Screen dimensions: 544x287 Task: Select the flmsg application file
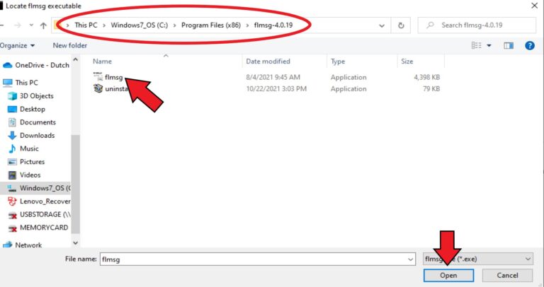tap(113, 77)
